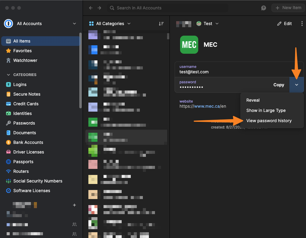Collapse the CATEGORIES section chevron
Viewport: 306px width, 238px height.
[x=8, y=75]
